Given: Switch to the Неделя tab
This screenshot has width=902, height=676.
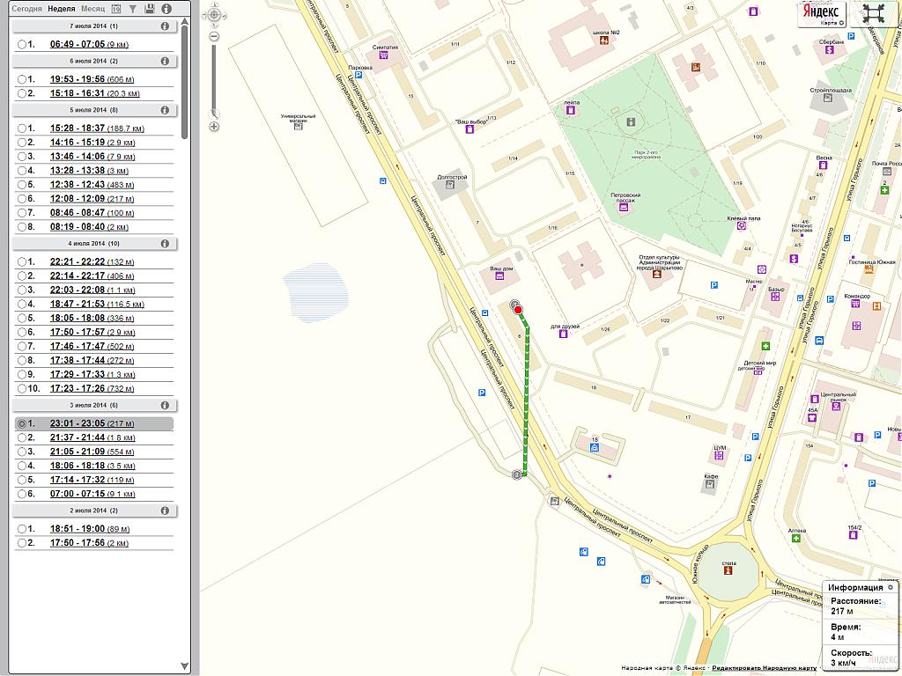Looking at the screenshot, I should (x=61, y=9).
